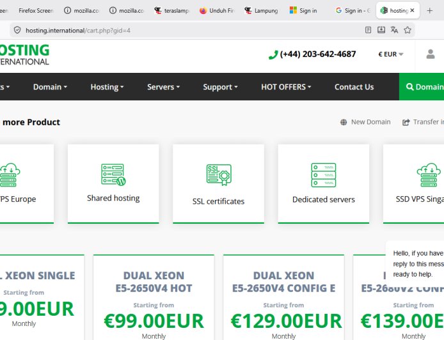Click the SSD VPS Singapore cloud icon
This screenshot has width=444, height=340.
coord(429,175)
